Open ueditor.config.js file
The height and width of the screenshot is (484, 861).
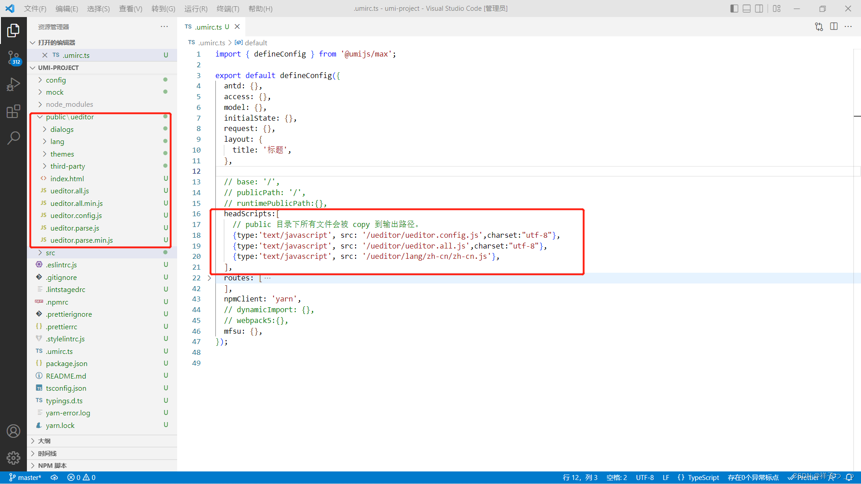pyautogui.click(x=102, y=215)
